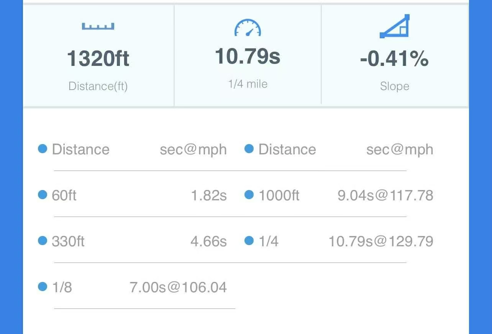
Task: Select the 10.79s@129.79 quarter mile result
Action: click(381, 241)
